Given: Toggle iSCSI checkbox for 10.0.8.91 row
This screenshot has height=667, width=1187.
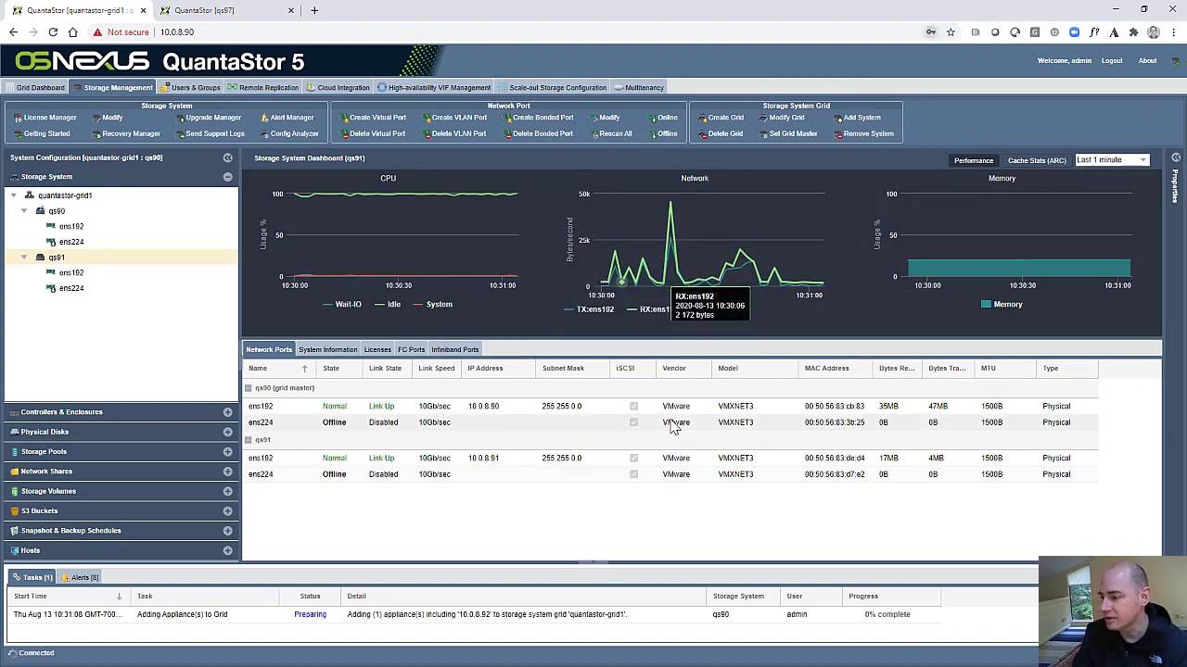Looking at the screenshot, I should tap(633, 458).
